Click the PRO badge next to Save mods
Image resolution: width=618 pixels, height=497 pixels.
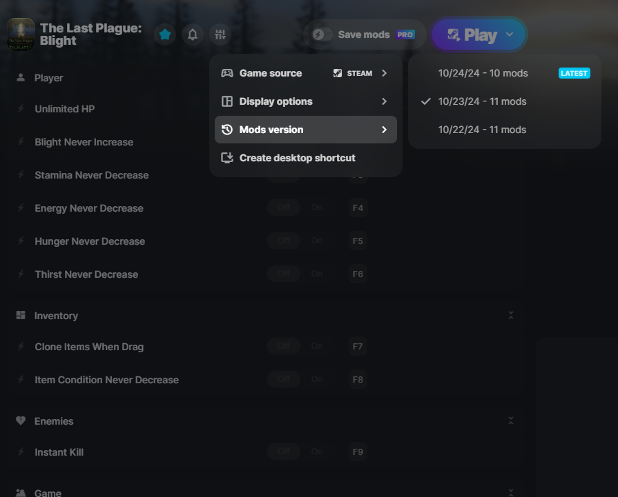pos(405,34)
